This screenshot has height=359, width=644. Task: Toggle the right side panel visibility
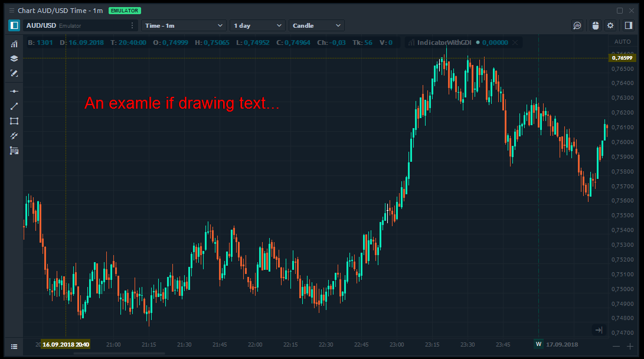[x=628, y=25]
